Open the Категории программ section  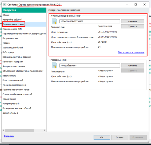click(x=13, y=62)
